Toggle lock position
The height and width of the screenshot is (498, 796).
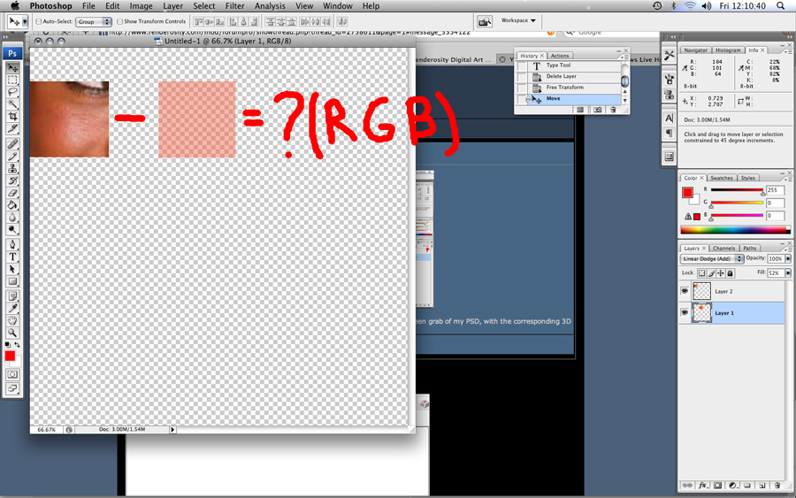pyautogui.click(x=720, y=273)
